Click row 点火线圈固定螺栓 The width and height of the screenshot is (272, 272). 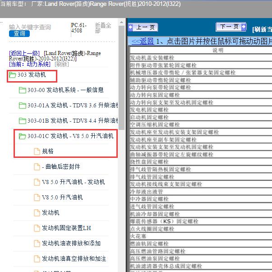pos(201,229)
